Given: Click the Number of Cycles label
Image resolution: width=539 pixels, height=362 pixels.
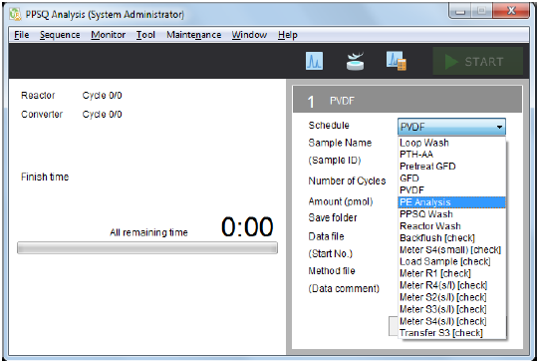Looking at the screenshot, I should (347, 181).
